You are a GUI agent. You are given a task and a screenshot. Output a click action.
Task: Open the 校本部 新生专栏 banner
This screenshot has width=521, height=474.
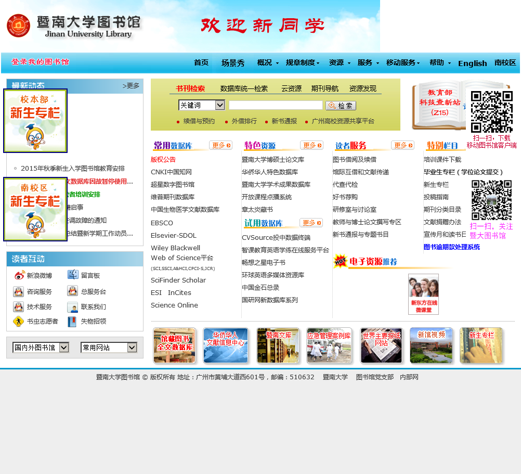coord(35,121)
